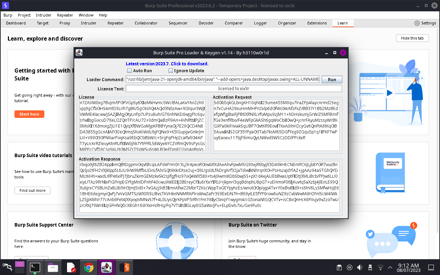Viewport: 440px width, 275px height.
Task: Switch to the Proxy tab
Action: pos(65,23)
